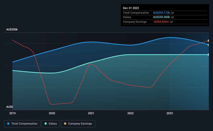Viewport: 213px width, 131px height.
Task: Click the AU$350k y-axis label
Action: tap(12, 29)
